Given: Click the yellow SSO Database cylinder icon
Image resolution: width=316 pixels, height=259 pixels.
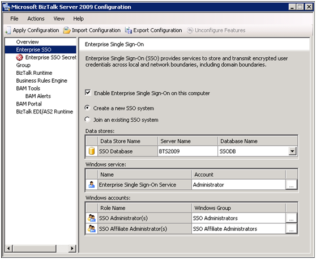Looking at the screenshot, I should point(92,151).
